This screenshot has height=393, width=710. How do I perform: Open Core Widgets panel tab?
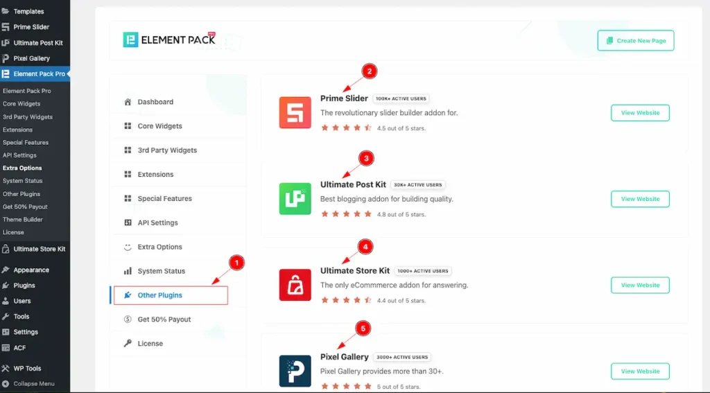pyautogui.click(x=159, y=126)
